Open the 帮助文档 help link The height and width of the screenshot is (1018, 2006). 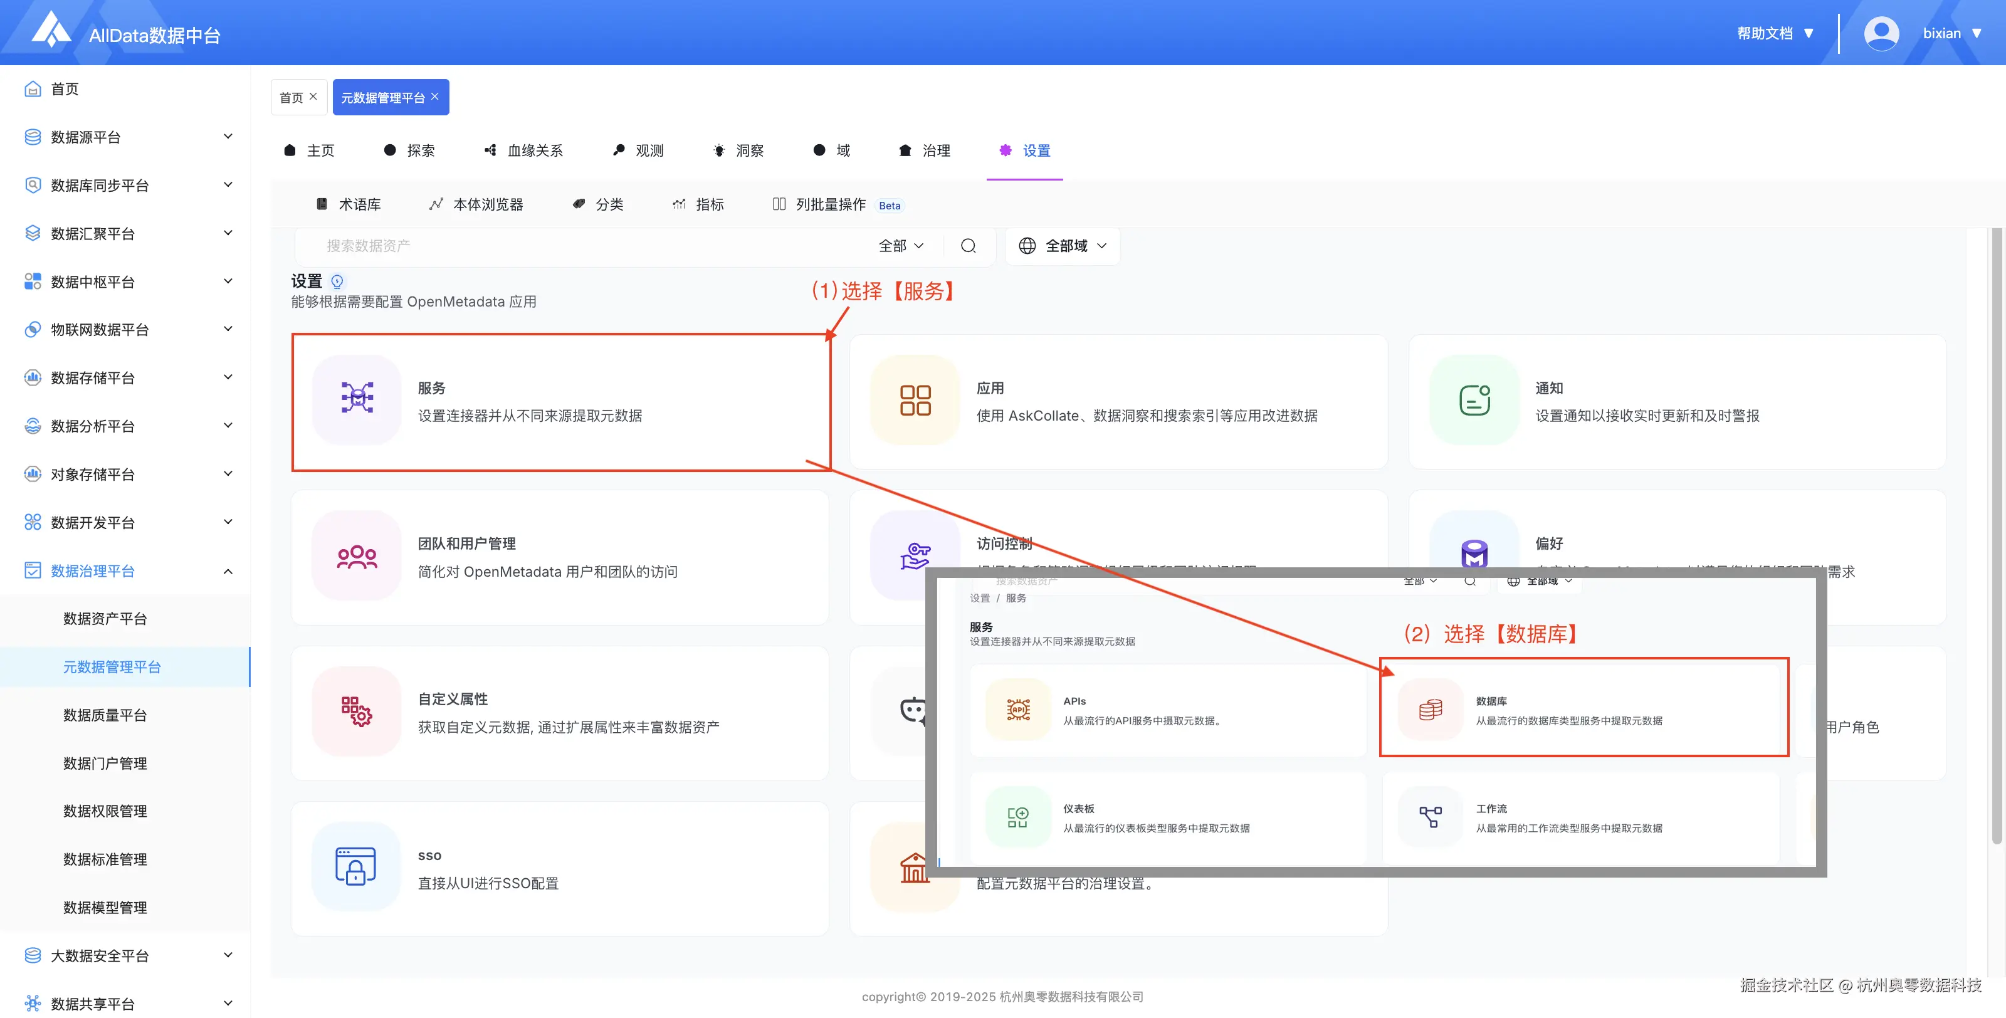coord(1766,33)
